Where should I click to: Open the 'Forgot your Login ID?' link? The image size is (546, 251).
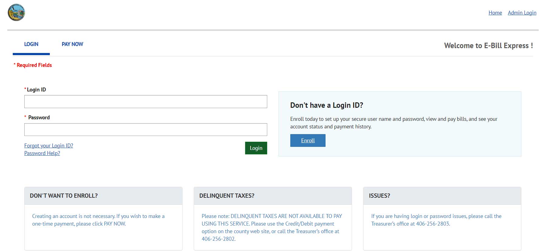49,146
